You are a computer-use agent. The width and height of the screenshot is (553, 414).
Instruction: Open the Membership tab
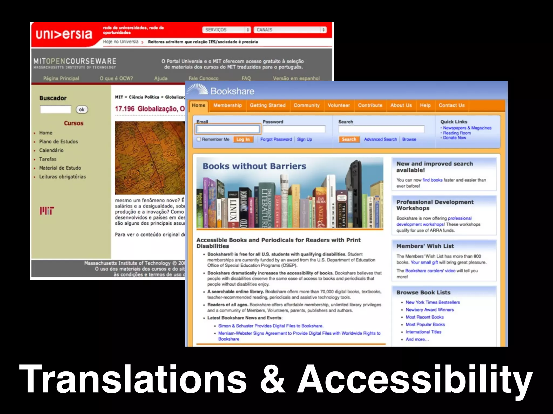tap(227, 105)
